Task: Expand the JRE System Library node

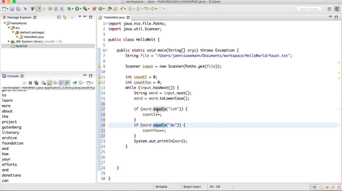Action: tap(9, 41)
